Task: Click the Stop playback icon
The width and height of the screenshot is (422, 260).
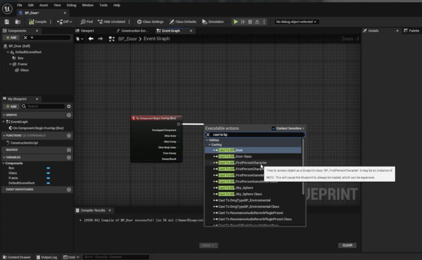Action: tap(250, 22)
